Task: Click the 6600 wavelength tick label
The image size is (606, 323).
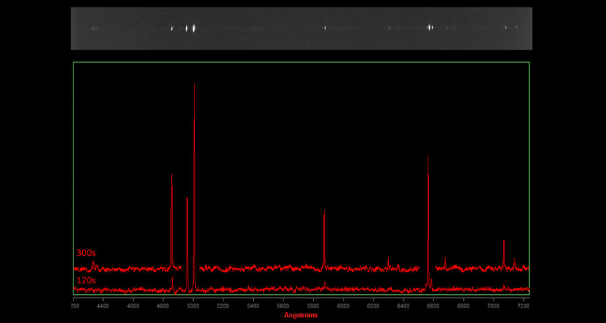Action: [433, 306]
